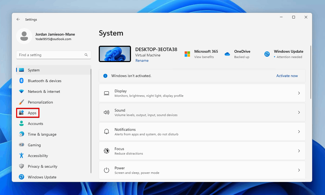Click the info icon beside activation notice
Screen dimensions: 325x195
pos(105,76)
